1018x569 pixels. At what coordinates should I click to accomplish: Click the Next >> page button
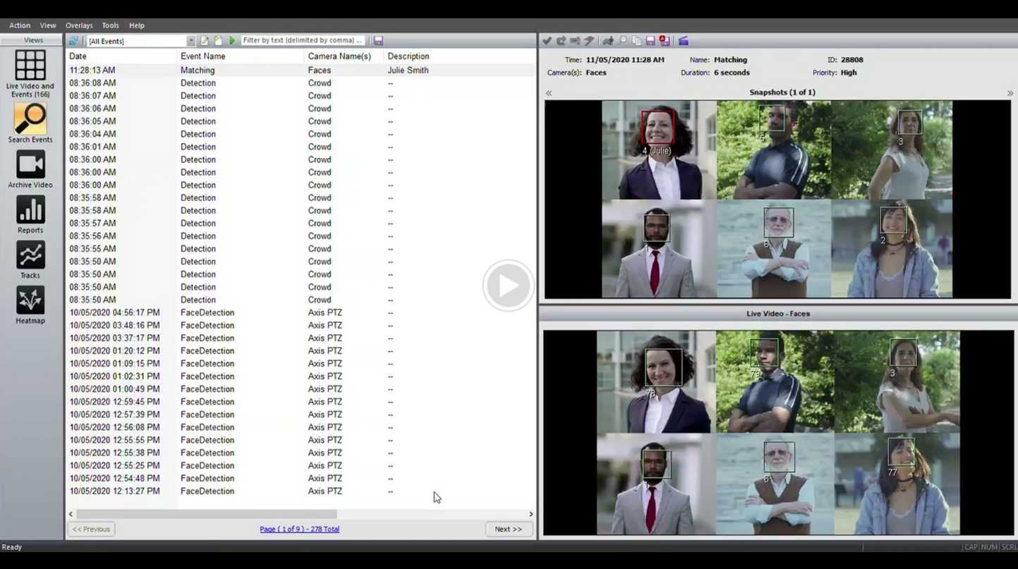click(x=508, y=529)
